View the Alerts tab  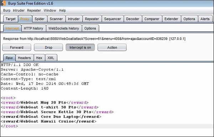click(205, 19)
